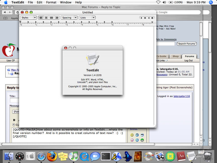Screen dimensions: 217x163
Task: Expand the Quick Links menu in the forum
Action: pos(162,61)
